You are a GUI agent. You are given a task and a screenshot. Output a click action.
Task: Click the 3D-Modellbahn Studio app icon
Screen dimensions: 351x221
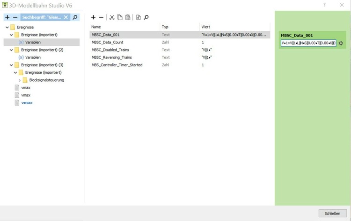5,5
